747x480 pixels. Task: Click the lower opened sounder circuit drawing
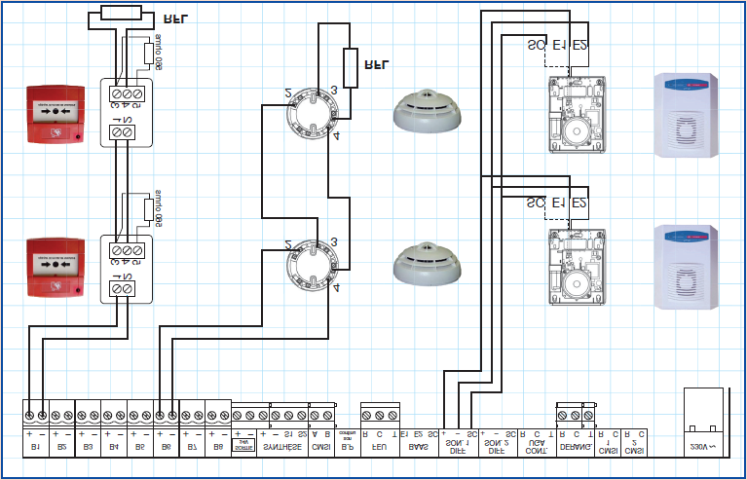(577, 267)
